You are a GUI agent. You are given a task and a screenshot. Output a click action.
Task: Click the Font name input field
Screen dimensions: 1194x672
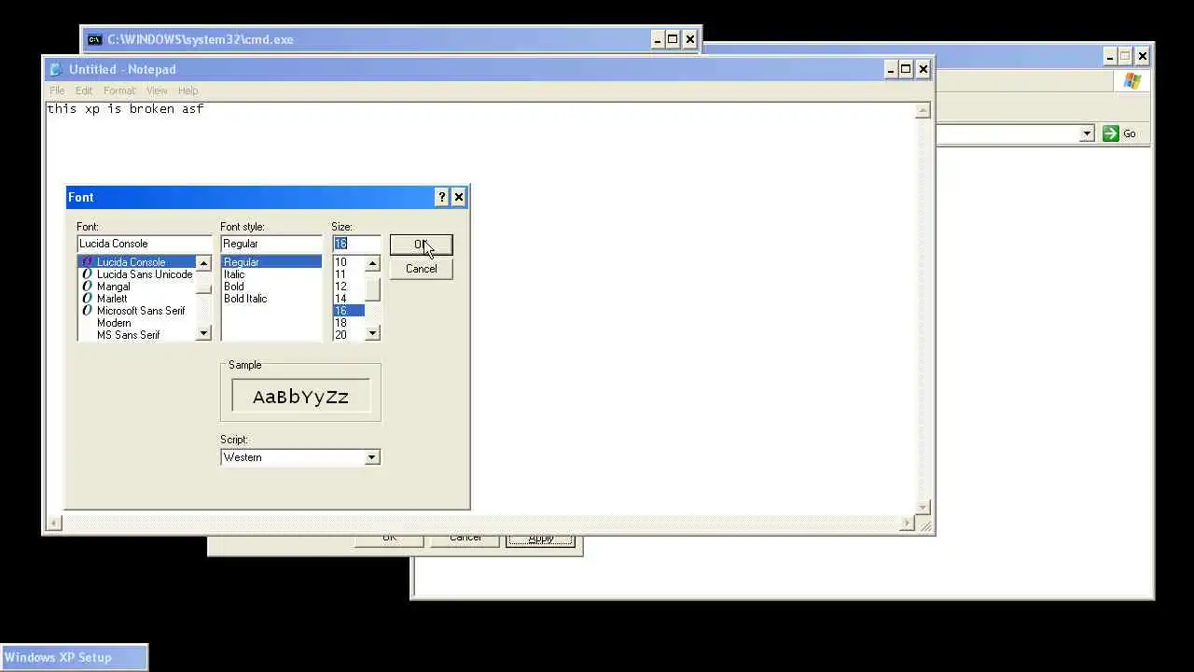pyautogui.click(x=145, y=244)
